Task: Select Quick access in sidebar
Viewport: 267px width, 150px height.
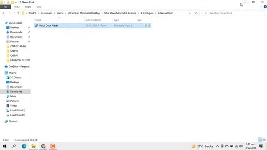Action: 15,23
